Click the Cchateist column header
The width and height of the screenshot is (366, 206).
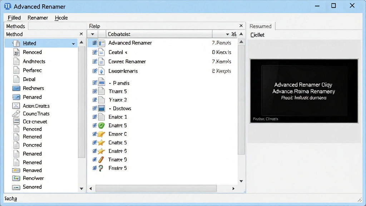159,34
